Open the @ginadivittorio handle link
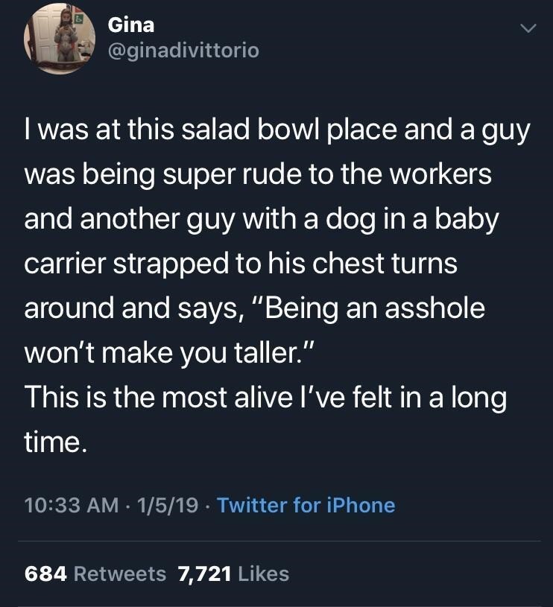The width and height of the screenshot is (553, 607). [183, 51]
